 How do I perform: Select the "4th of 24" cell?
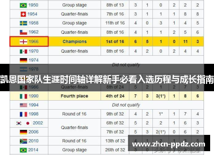pyautogui.click(x=115, y=96)
